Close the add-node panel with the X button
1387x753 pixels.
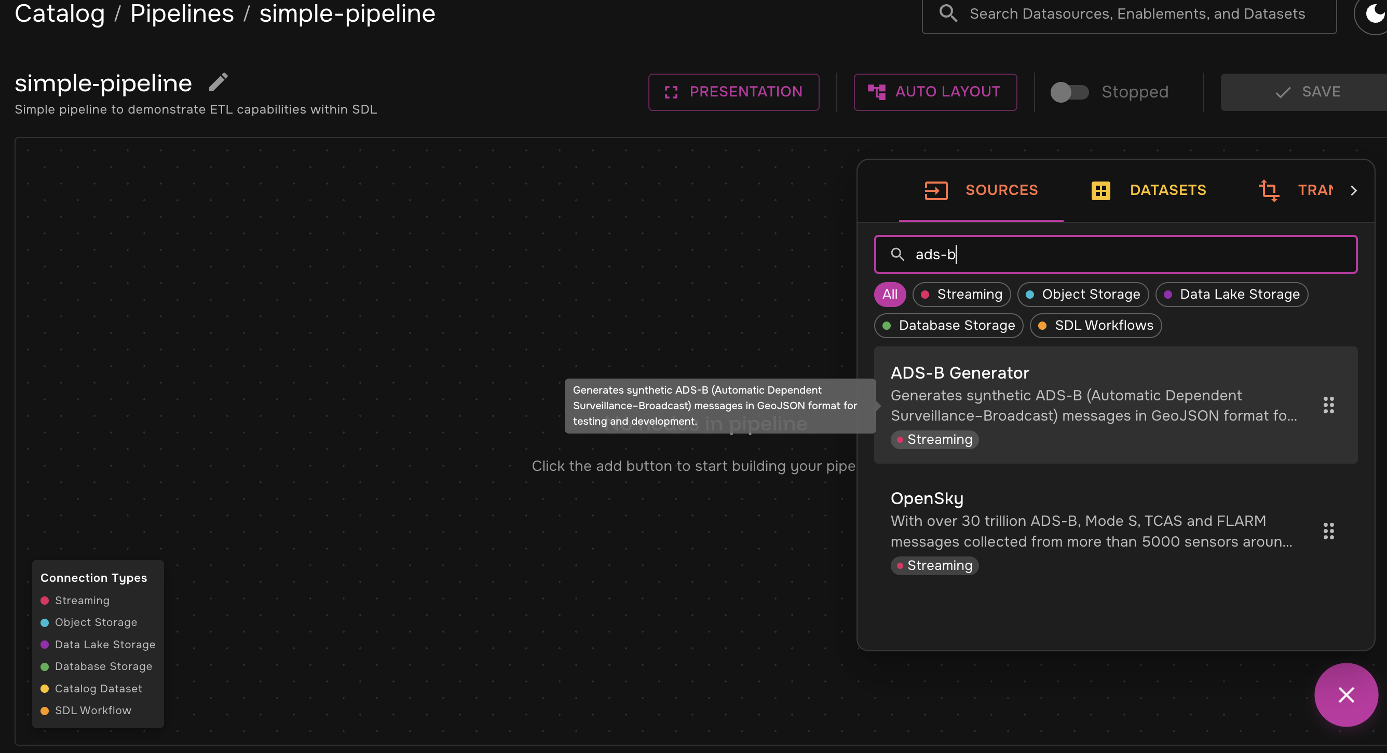click(x=1346, y=695)
